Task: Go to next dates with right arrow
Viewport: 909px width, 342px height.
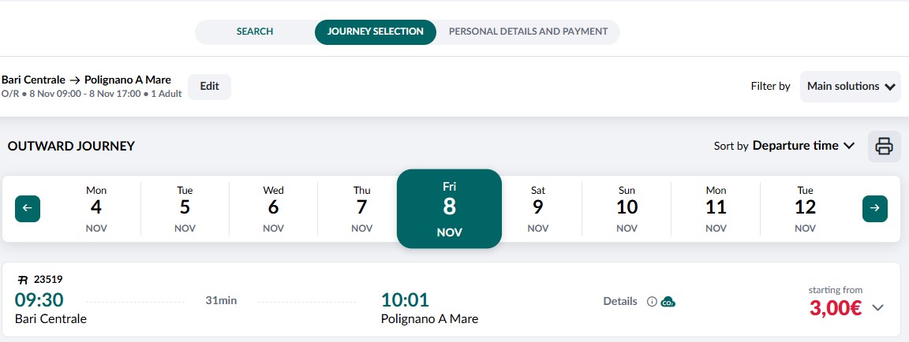Action: (x=874, y=208)
